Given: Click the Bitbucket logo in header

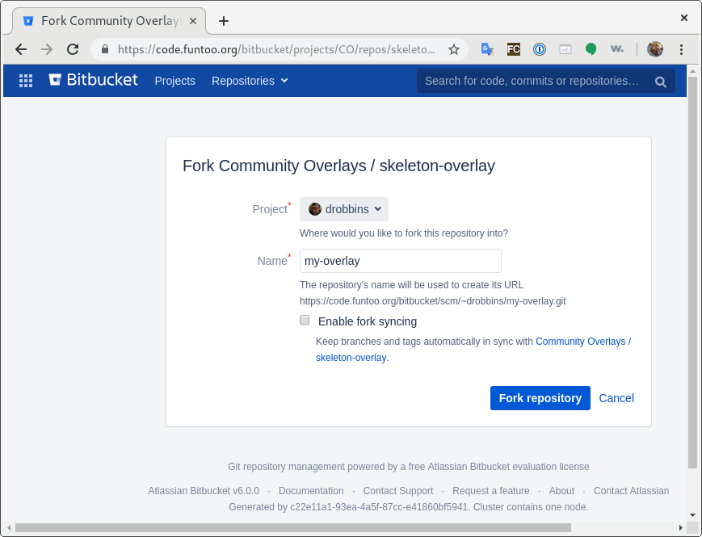Looking at the screenshot, I should 93,80.
